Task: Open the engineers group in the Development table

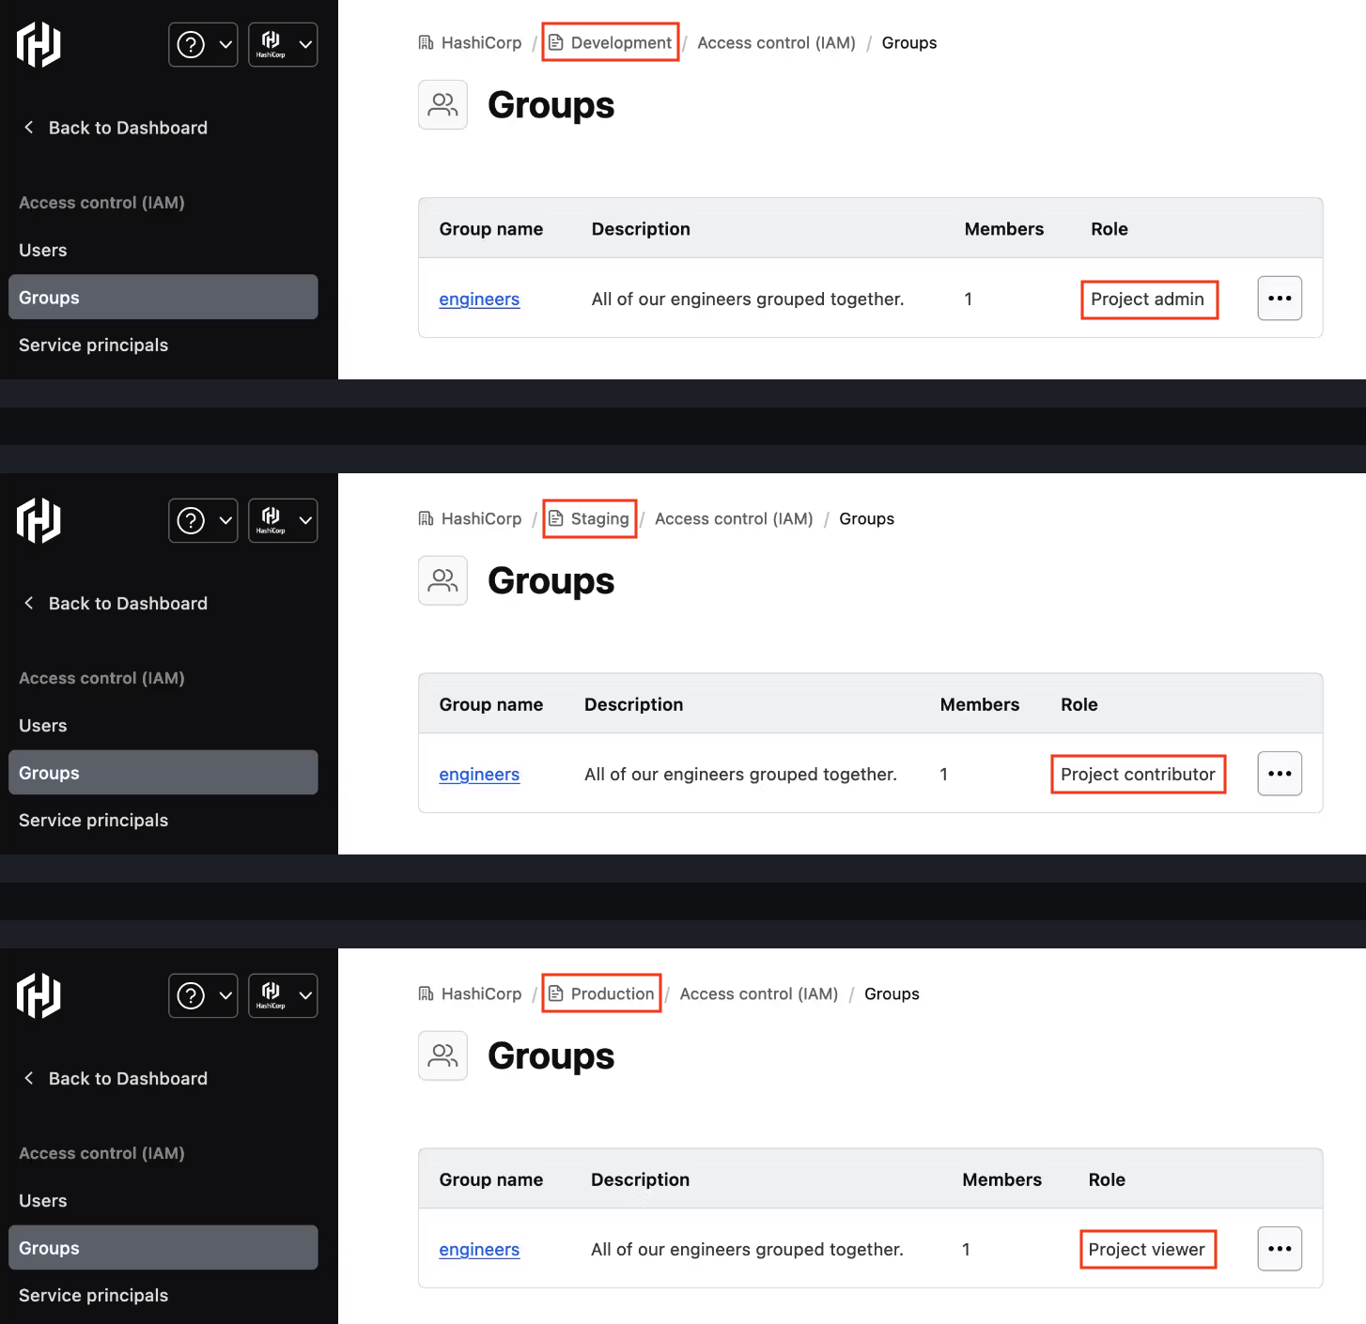Action: (x=479, y=300)
